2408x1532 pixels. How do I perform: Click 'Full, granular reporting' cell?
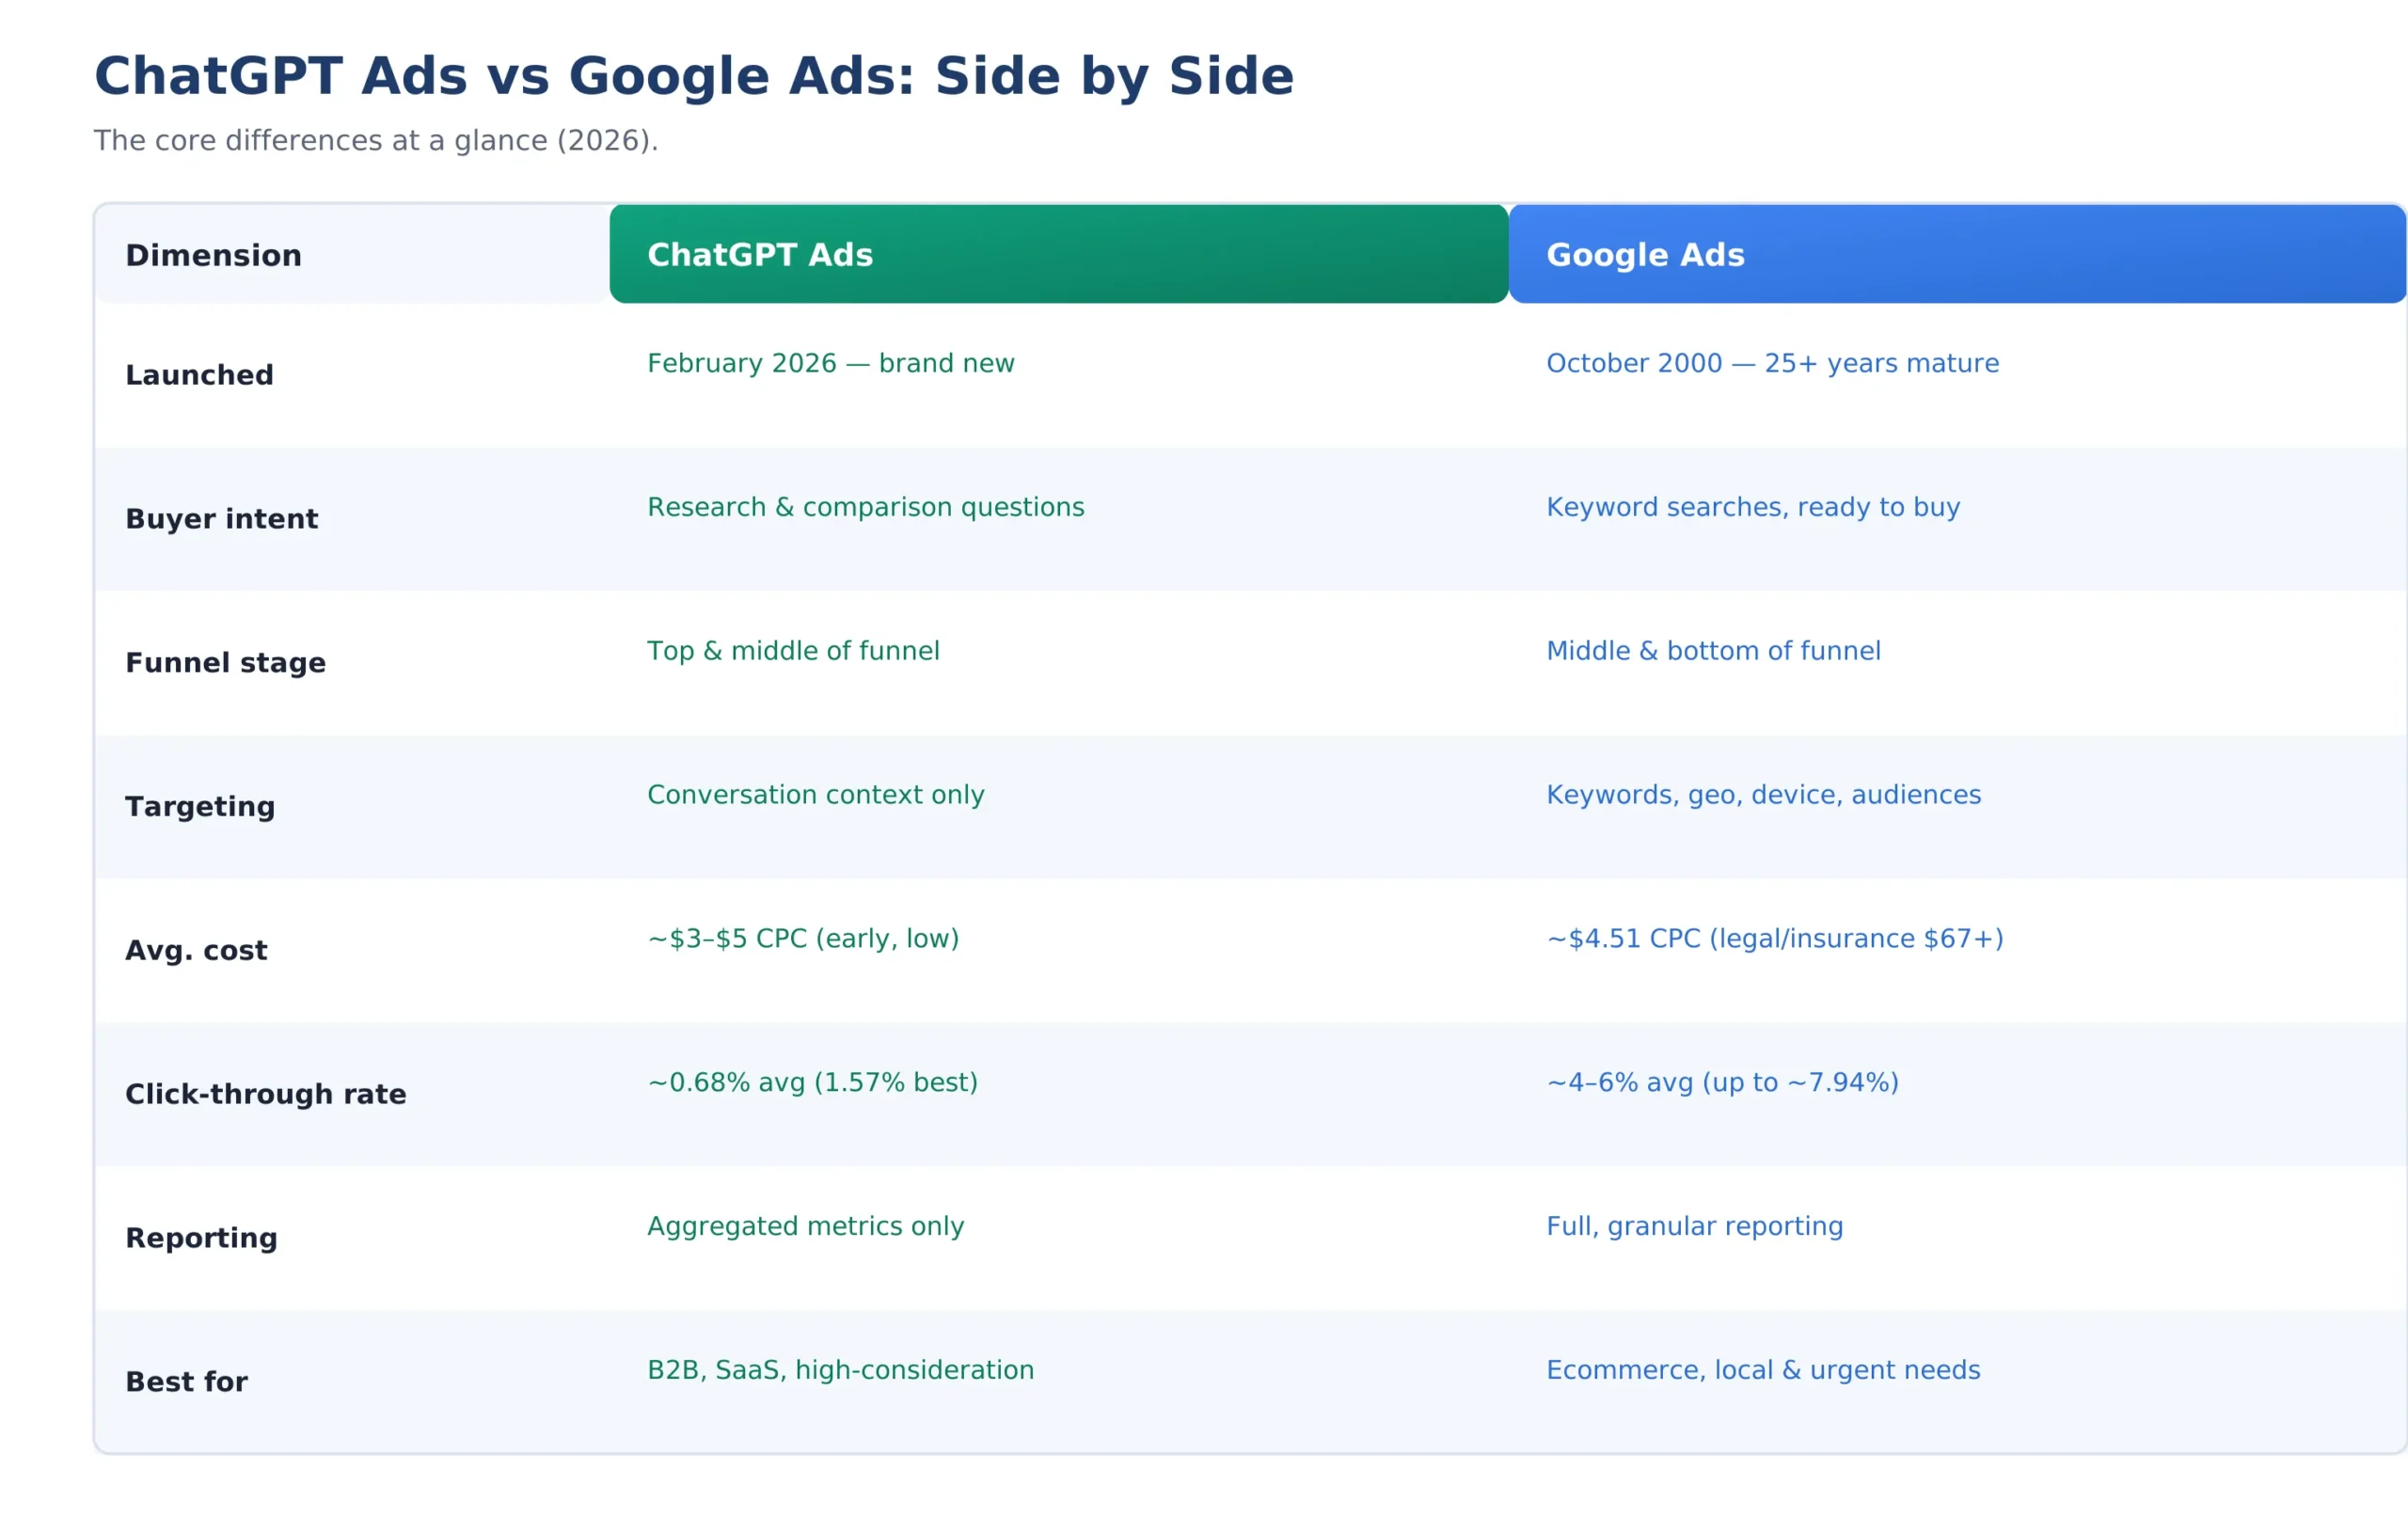pos(1694,1227)
